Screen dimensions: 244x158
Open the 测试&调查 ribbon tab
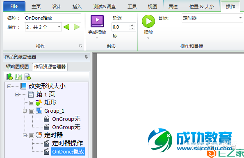pyautogui.click(x=105, y=7)
